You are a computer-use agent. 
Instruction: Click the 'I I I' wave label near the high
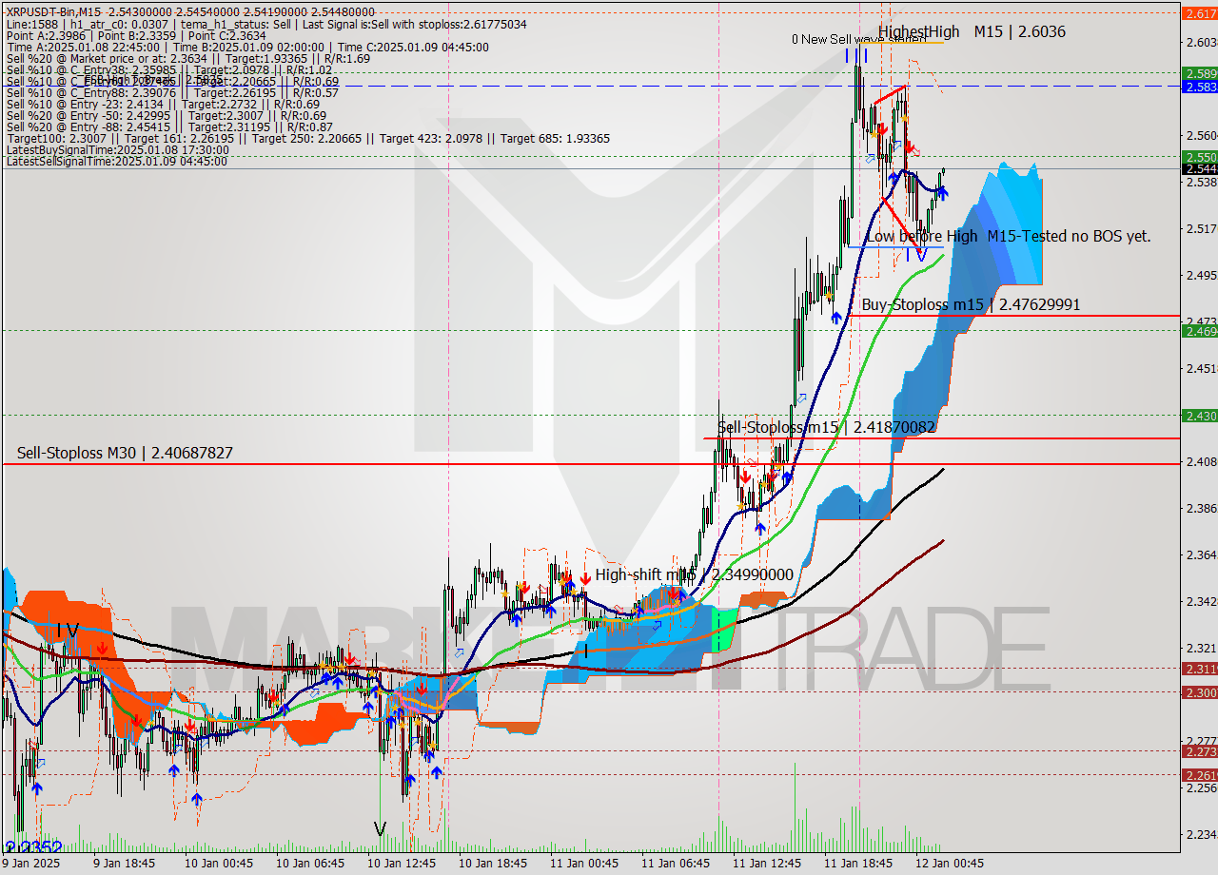856,55
